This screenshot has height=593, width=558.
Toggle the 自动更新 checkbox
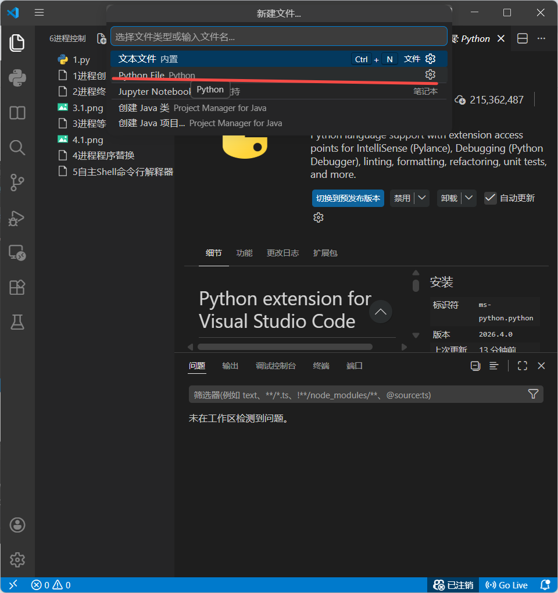pyautogui.click(x=491, y=198)
